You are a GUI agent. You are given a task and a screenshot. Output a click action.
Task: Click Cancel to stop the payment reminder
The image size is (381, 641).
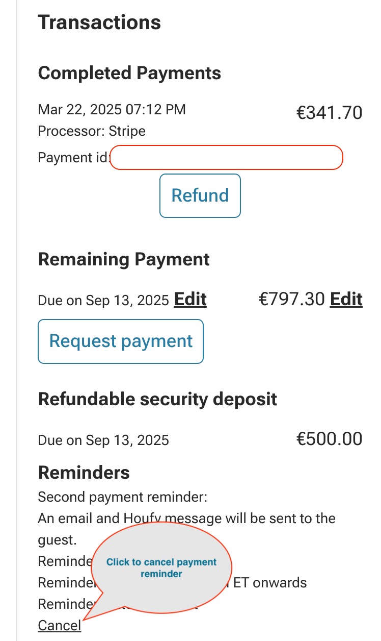tap(59, 625)
